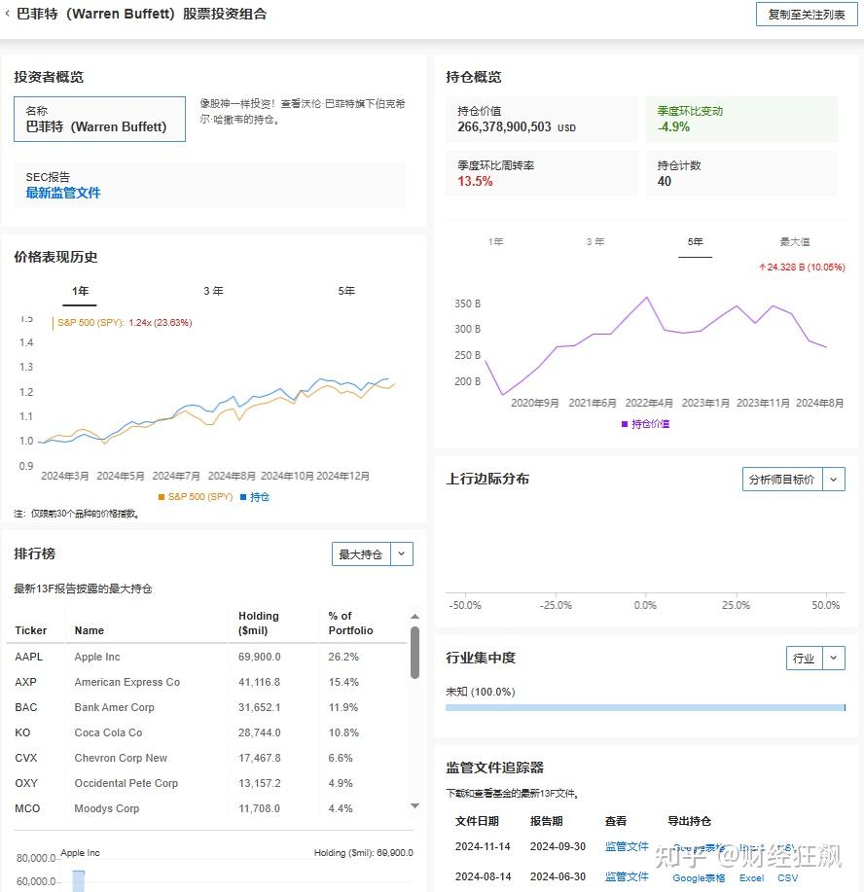Click the % of Portfolio column header
The image size is (864, 892).
point(350,623)
